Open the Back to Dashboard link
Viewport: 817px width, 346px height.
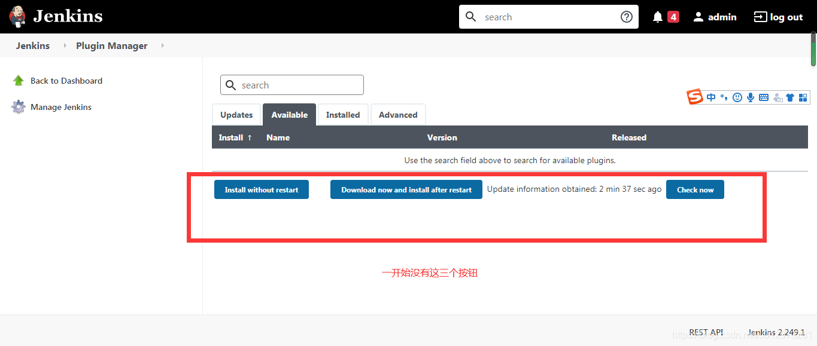point(66,81)
